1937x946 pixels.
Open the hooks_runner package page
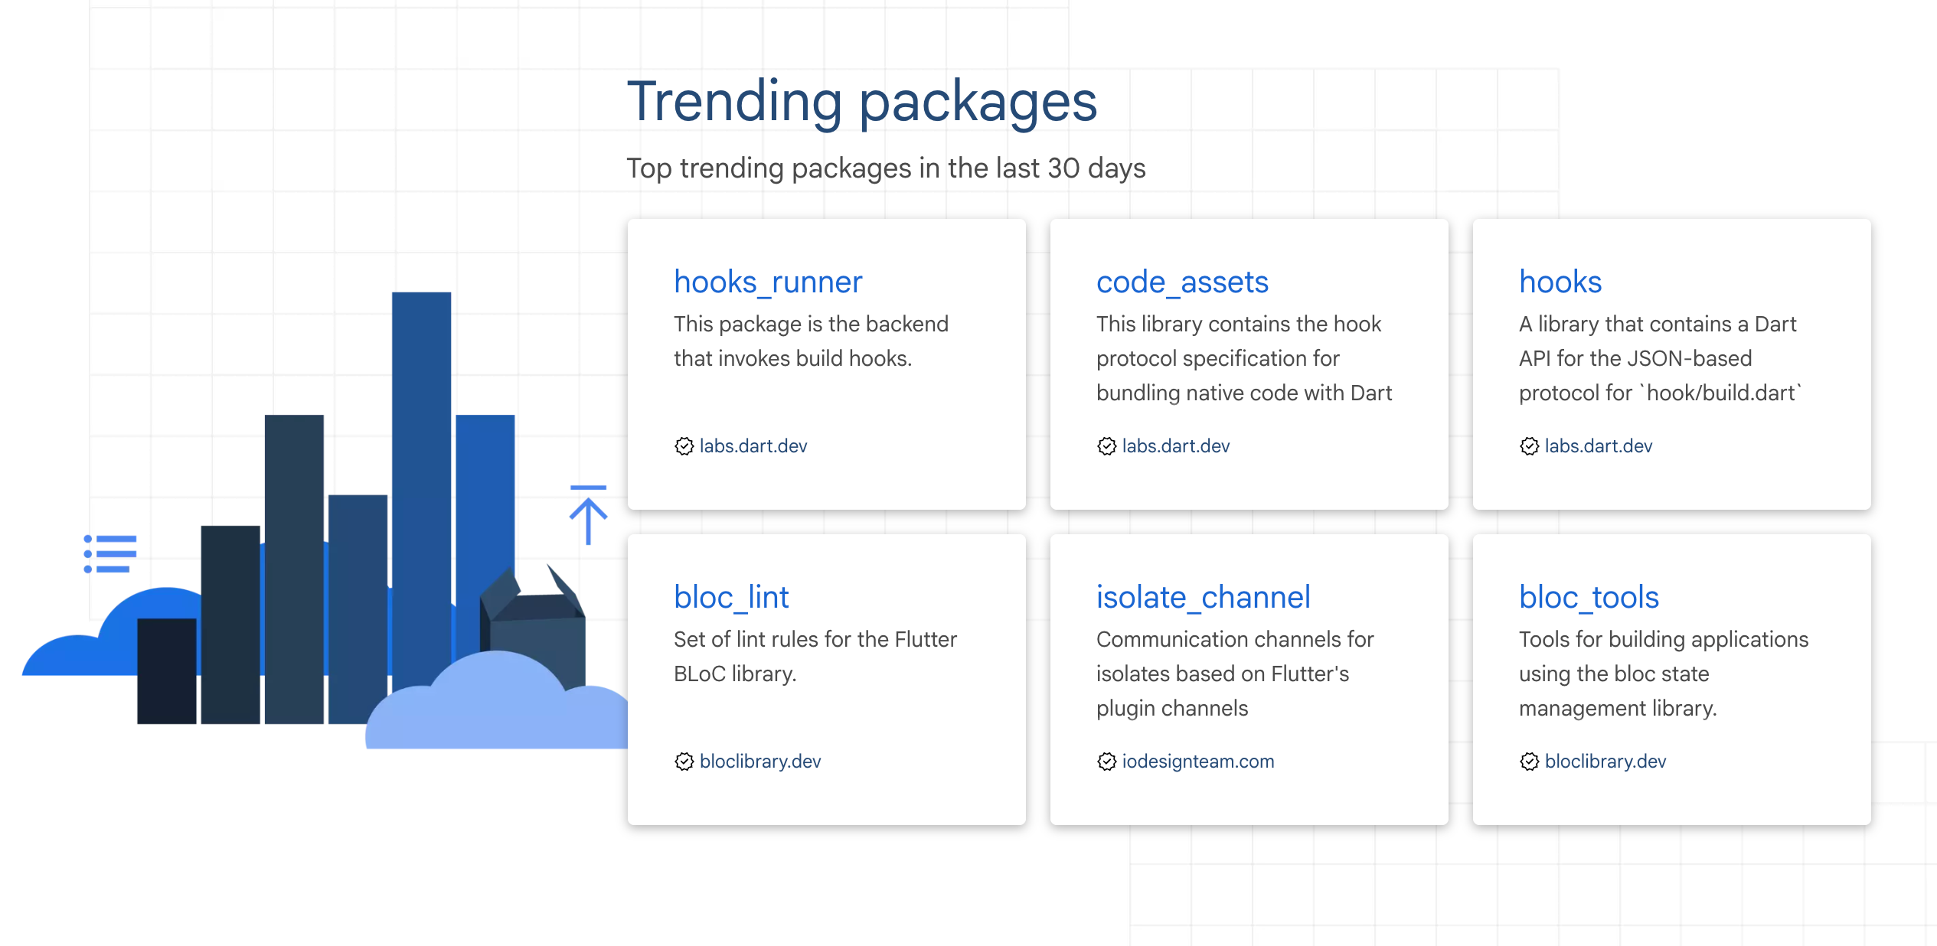[768, 282]
